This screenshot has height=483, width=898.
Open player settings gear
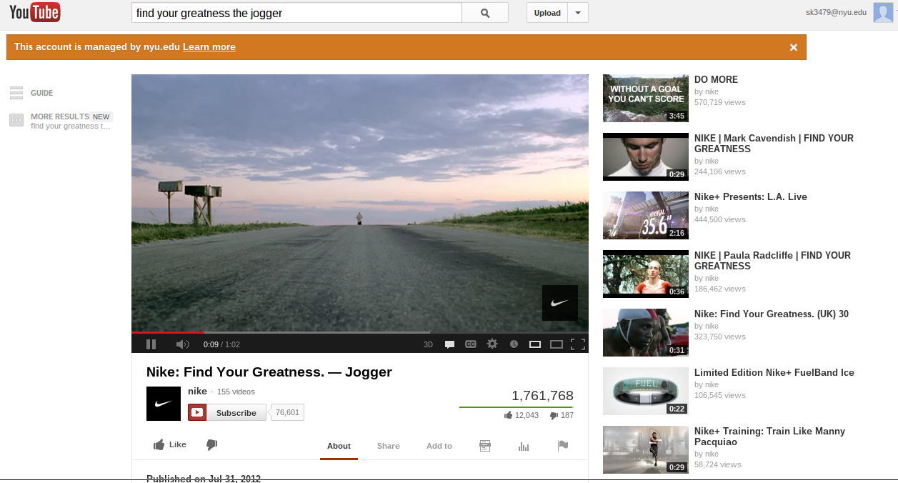[492, 344]
